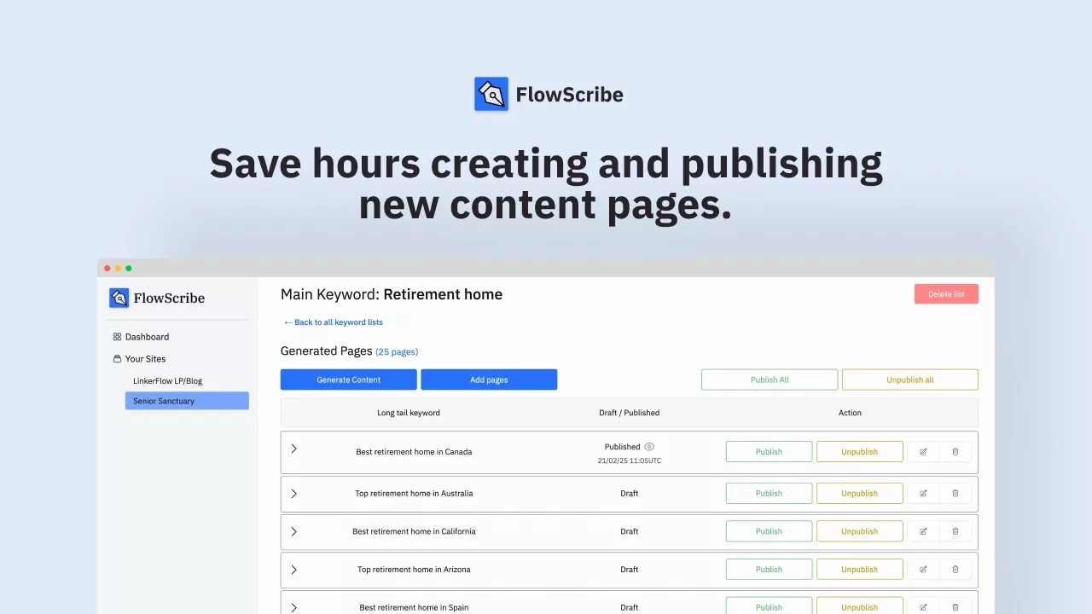Click the Generate Content button
1092x614 pixels.
point(348,379)
